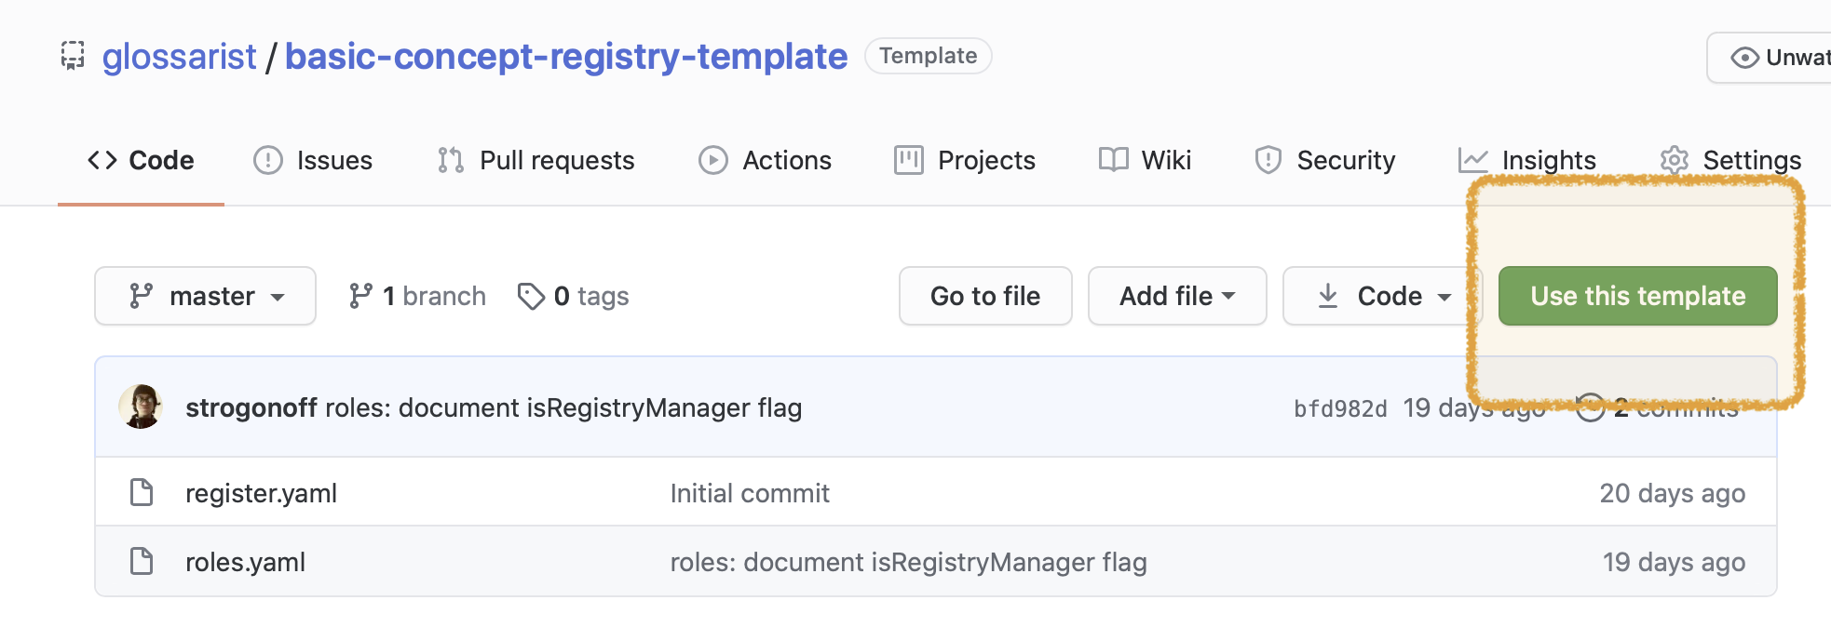Image resolution: width=1831 pixels, height=627 pixels.
Task: Open latest commit message about isRegistryManager flag
Action: point(563,407)
